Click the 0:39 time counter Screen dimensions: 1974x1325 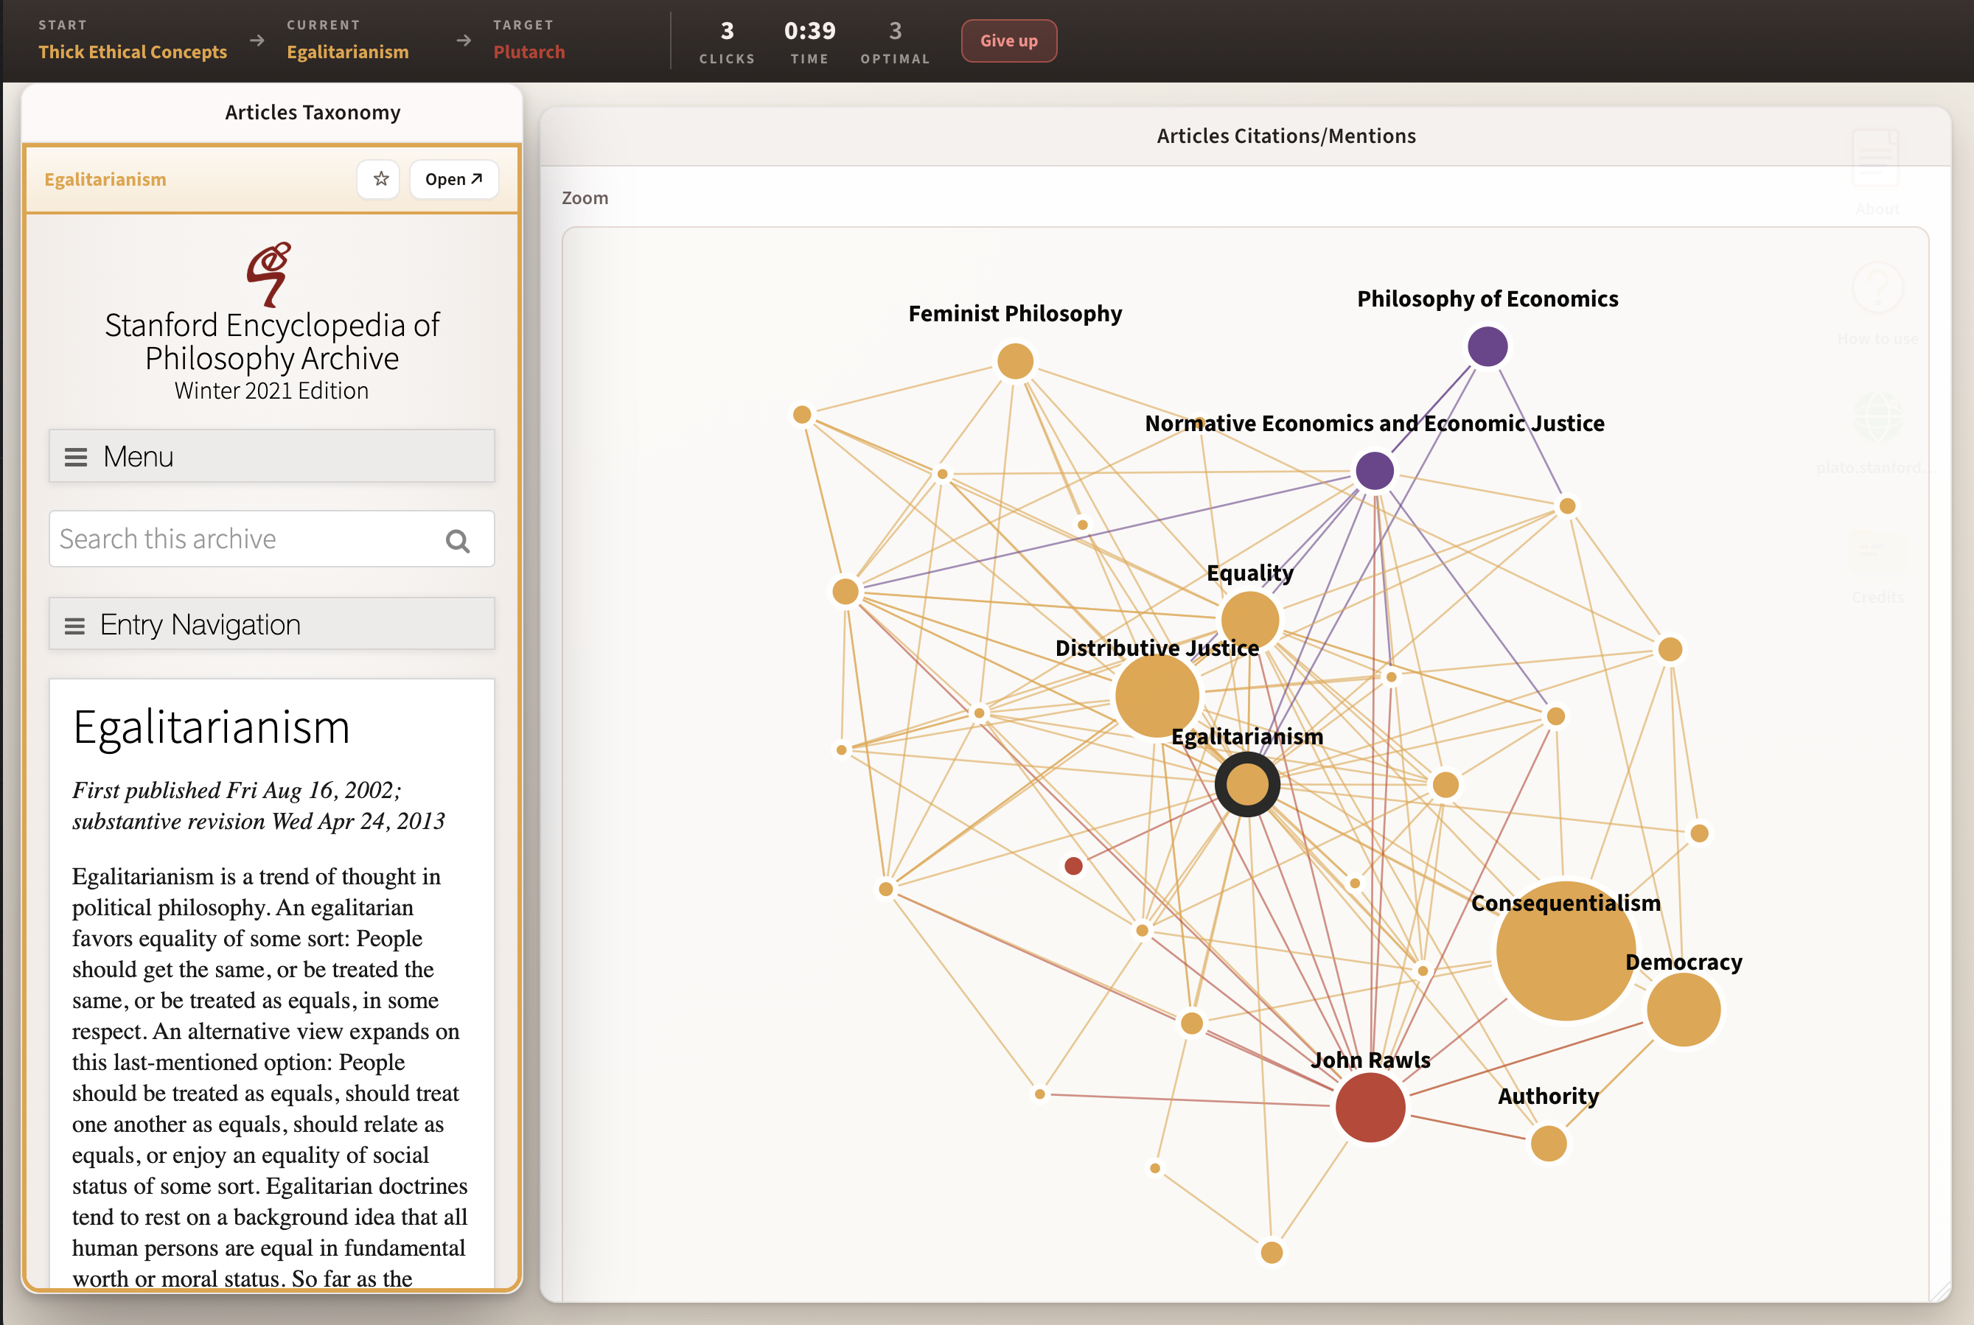809,31
